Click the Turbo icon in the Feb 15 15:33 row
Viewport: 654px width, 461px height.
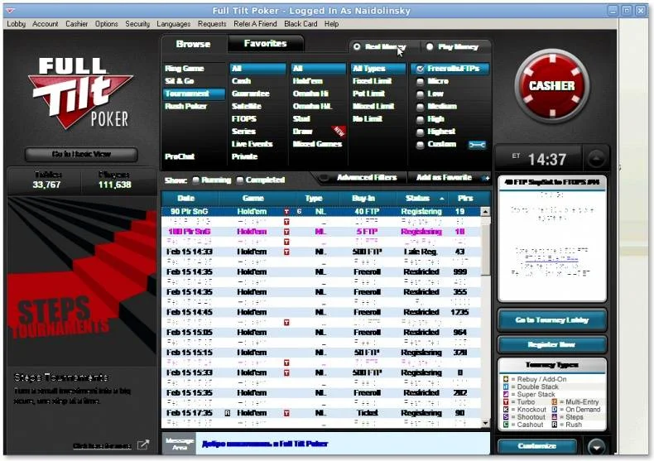click(286, 372)
